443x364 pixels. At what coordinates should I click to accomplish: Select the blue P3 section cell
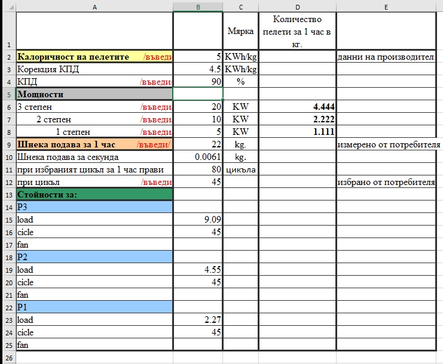tap(94, 207)
